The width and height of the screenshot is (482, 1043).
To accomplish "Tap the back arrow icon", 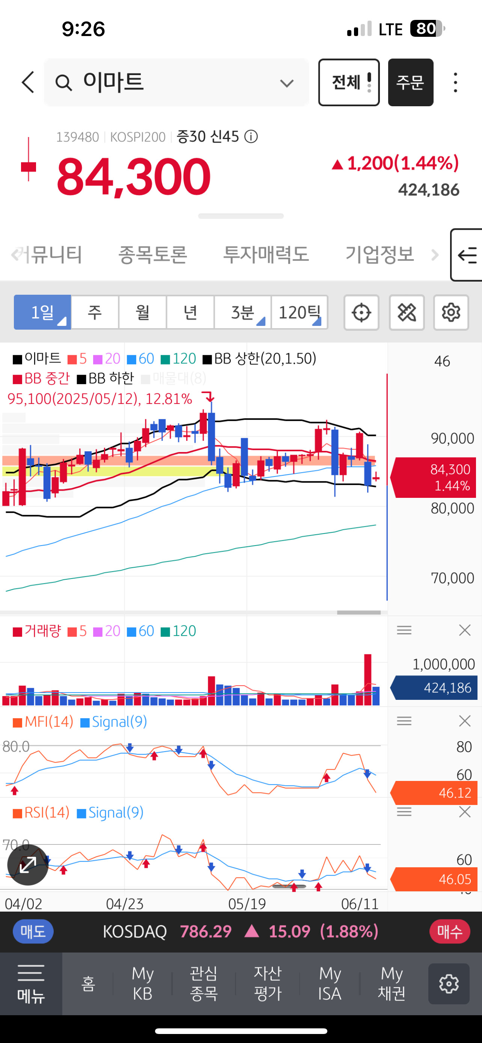I will [x=28, y=82].
